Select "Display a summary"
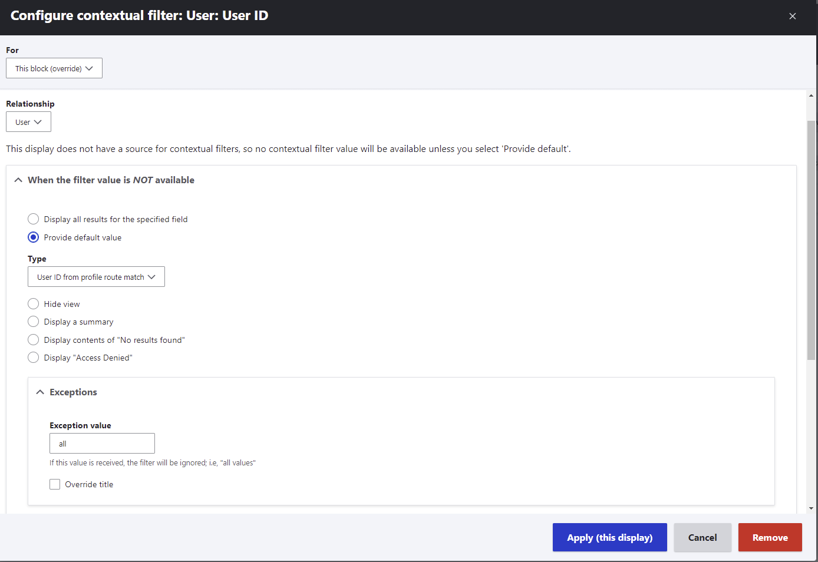Viewport: 818px width, 562px height. [33, 322]
